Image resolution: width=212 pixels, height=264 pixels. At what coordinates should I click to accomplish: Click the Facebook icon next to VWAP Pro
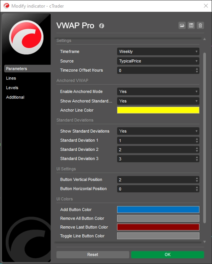(101, 26)
